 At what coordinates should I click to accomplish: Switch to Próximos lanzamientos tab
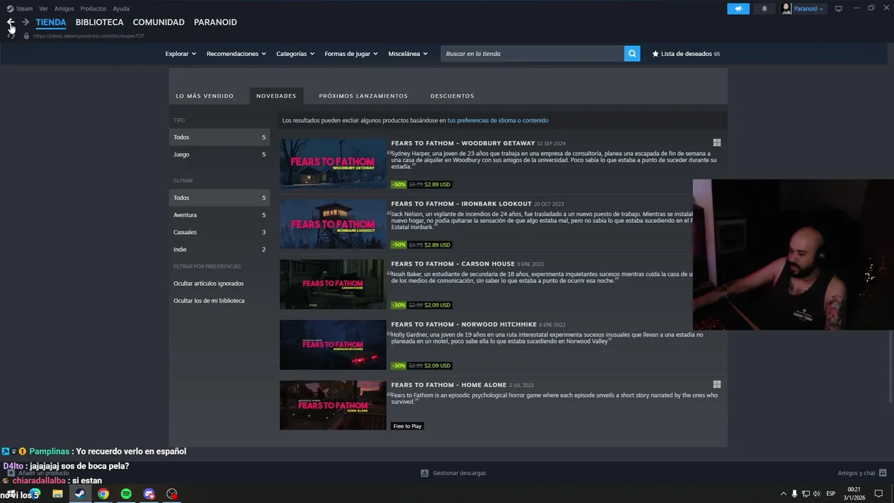tap(363, 96)
